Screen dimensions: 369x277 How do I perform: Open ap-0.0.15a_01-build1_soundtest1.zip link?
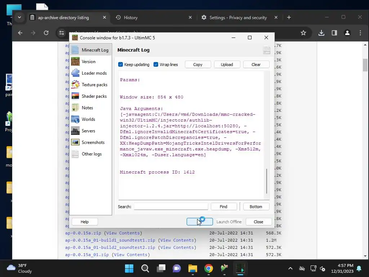(x=110, y=240)
